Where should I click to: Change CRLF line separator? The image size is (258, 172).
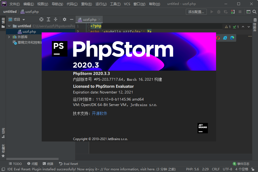pyautogui.click(x=216, y=169)
